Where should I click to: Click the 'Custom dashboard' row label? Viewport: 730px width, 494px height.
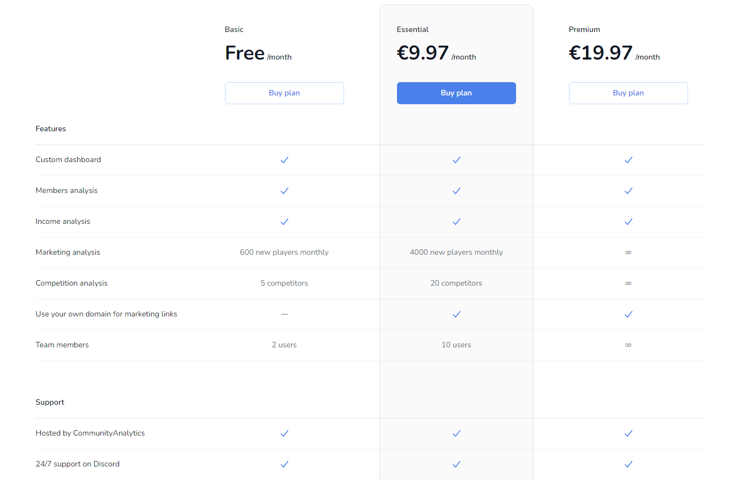pyautogui.click(x=68, y=160)
